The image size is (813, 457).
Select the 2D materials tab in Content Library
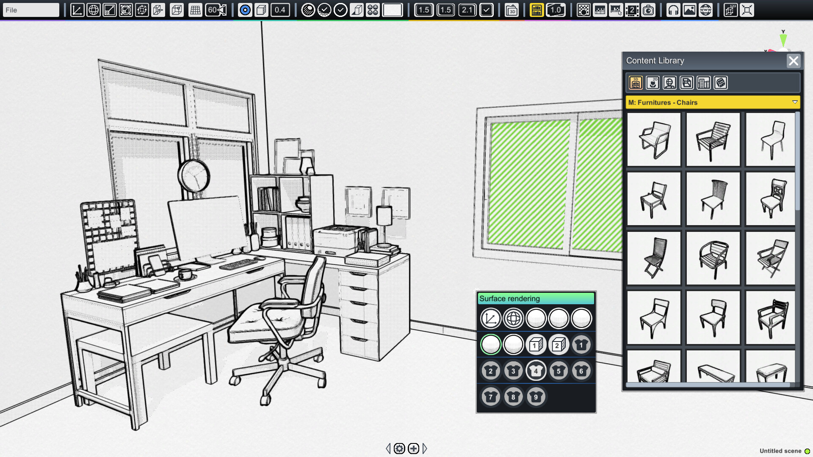coord(653,83)
